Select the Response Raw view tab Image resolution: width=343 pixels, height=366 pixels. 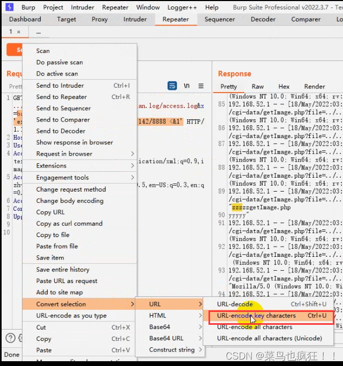click(x=258, y=87)
